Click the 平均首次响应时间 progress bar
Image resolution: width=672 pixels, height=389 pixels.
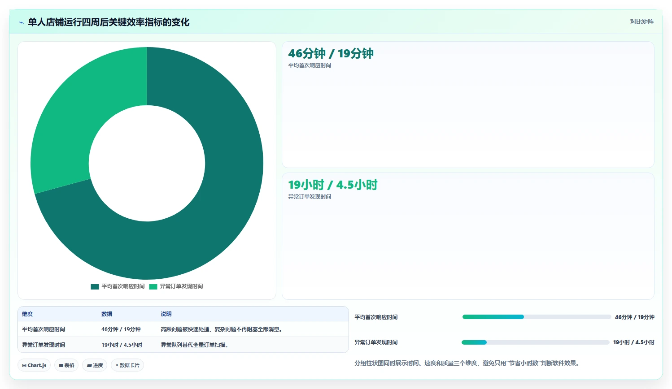pyautogui.click(x=537, y=317)
